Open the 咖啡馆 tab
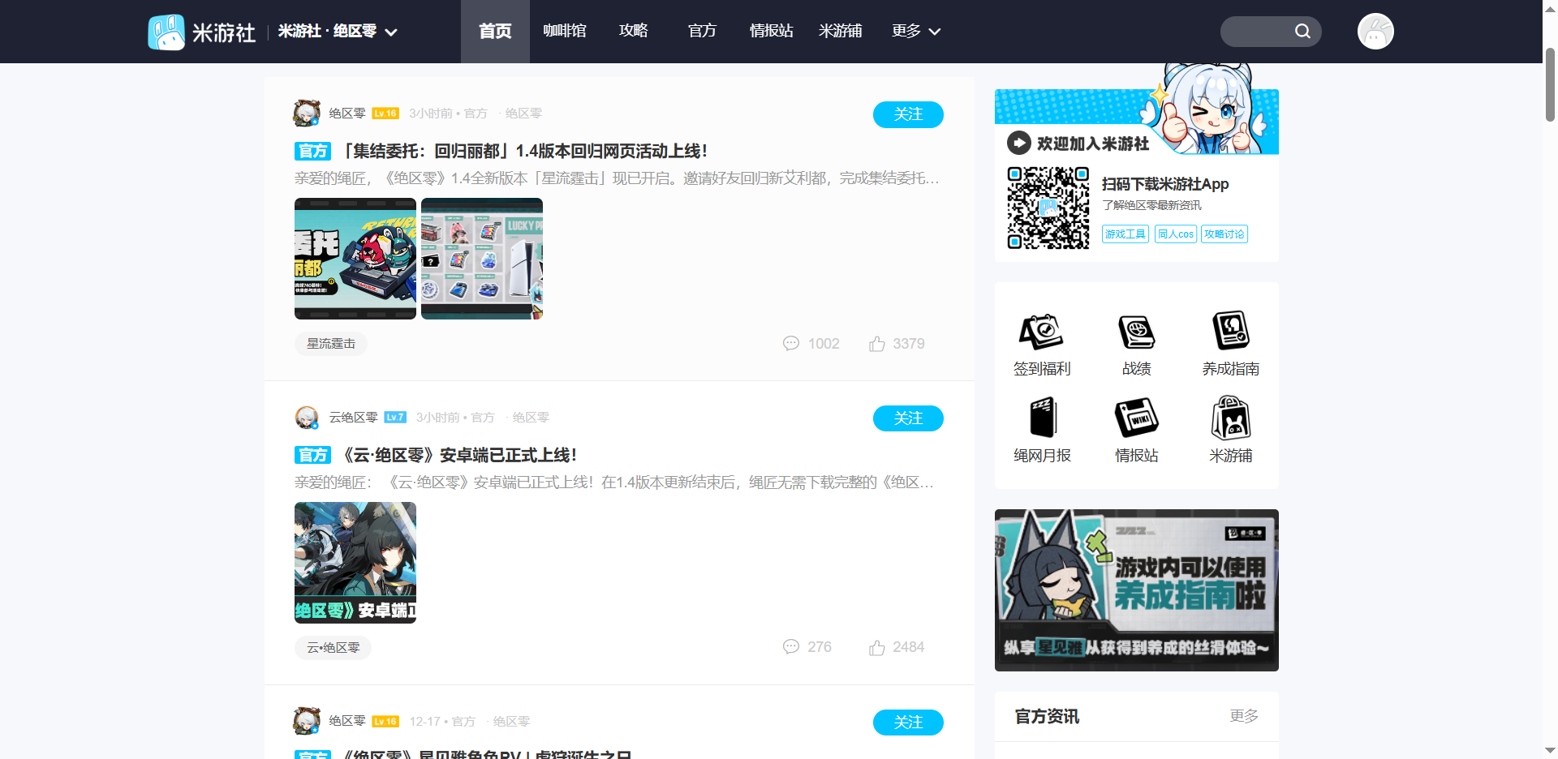 [564, 32]
